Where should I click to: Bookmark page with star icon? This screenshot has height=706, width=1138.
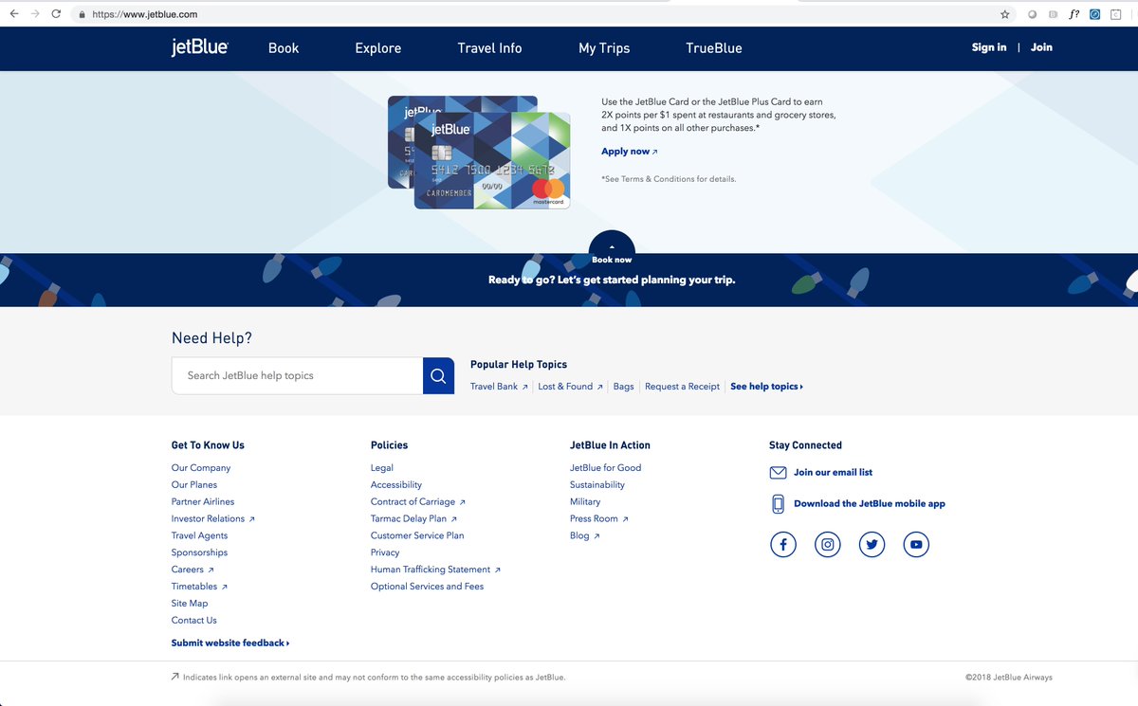[x=1005, y=14]
